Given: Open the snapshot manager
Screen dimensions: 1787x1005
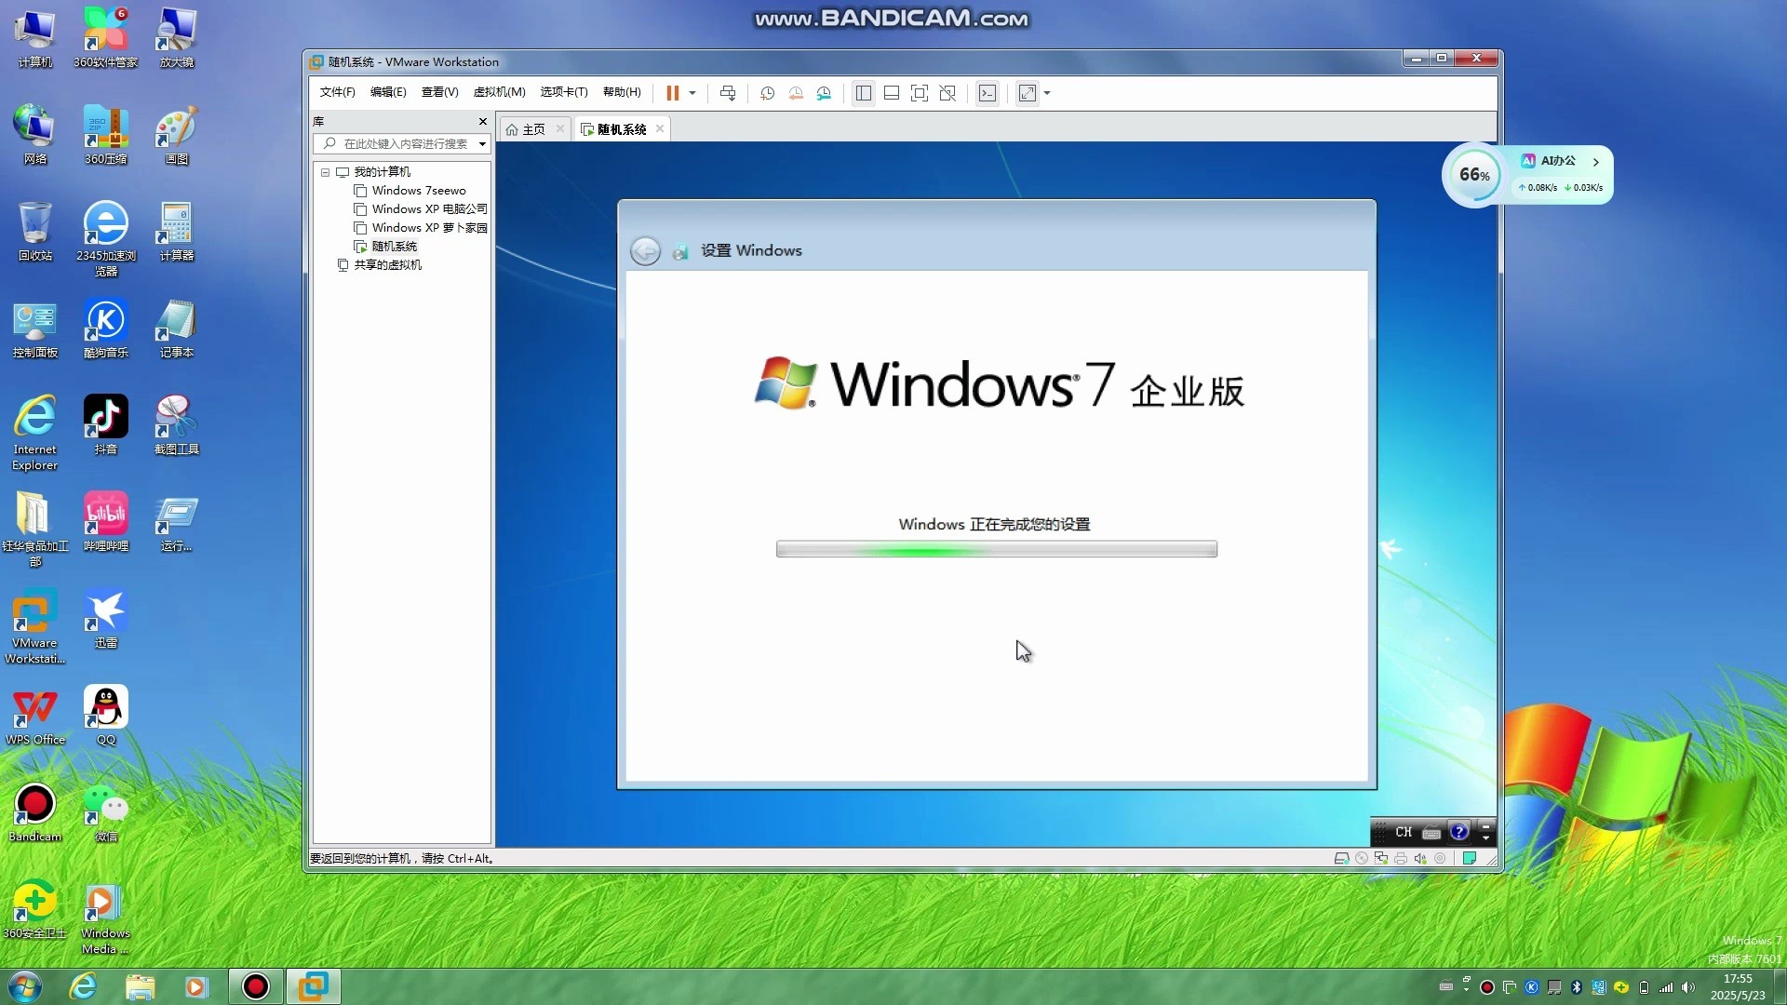Looking at the screenshot, I should 825,93.
